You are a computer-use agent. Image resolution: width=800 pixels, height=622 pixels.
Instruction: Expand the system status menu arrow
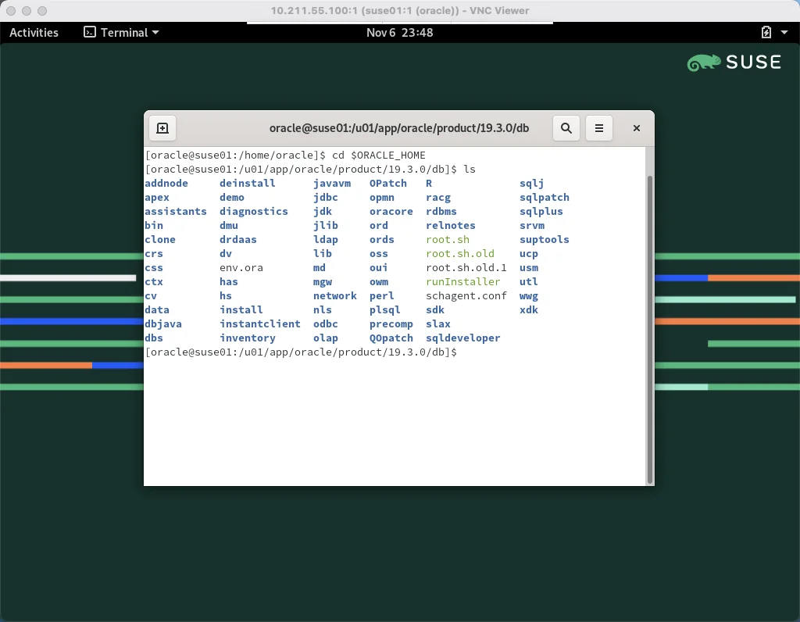(x=784, y=32)
